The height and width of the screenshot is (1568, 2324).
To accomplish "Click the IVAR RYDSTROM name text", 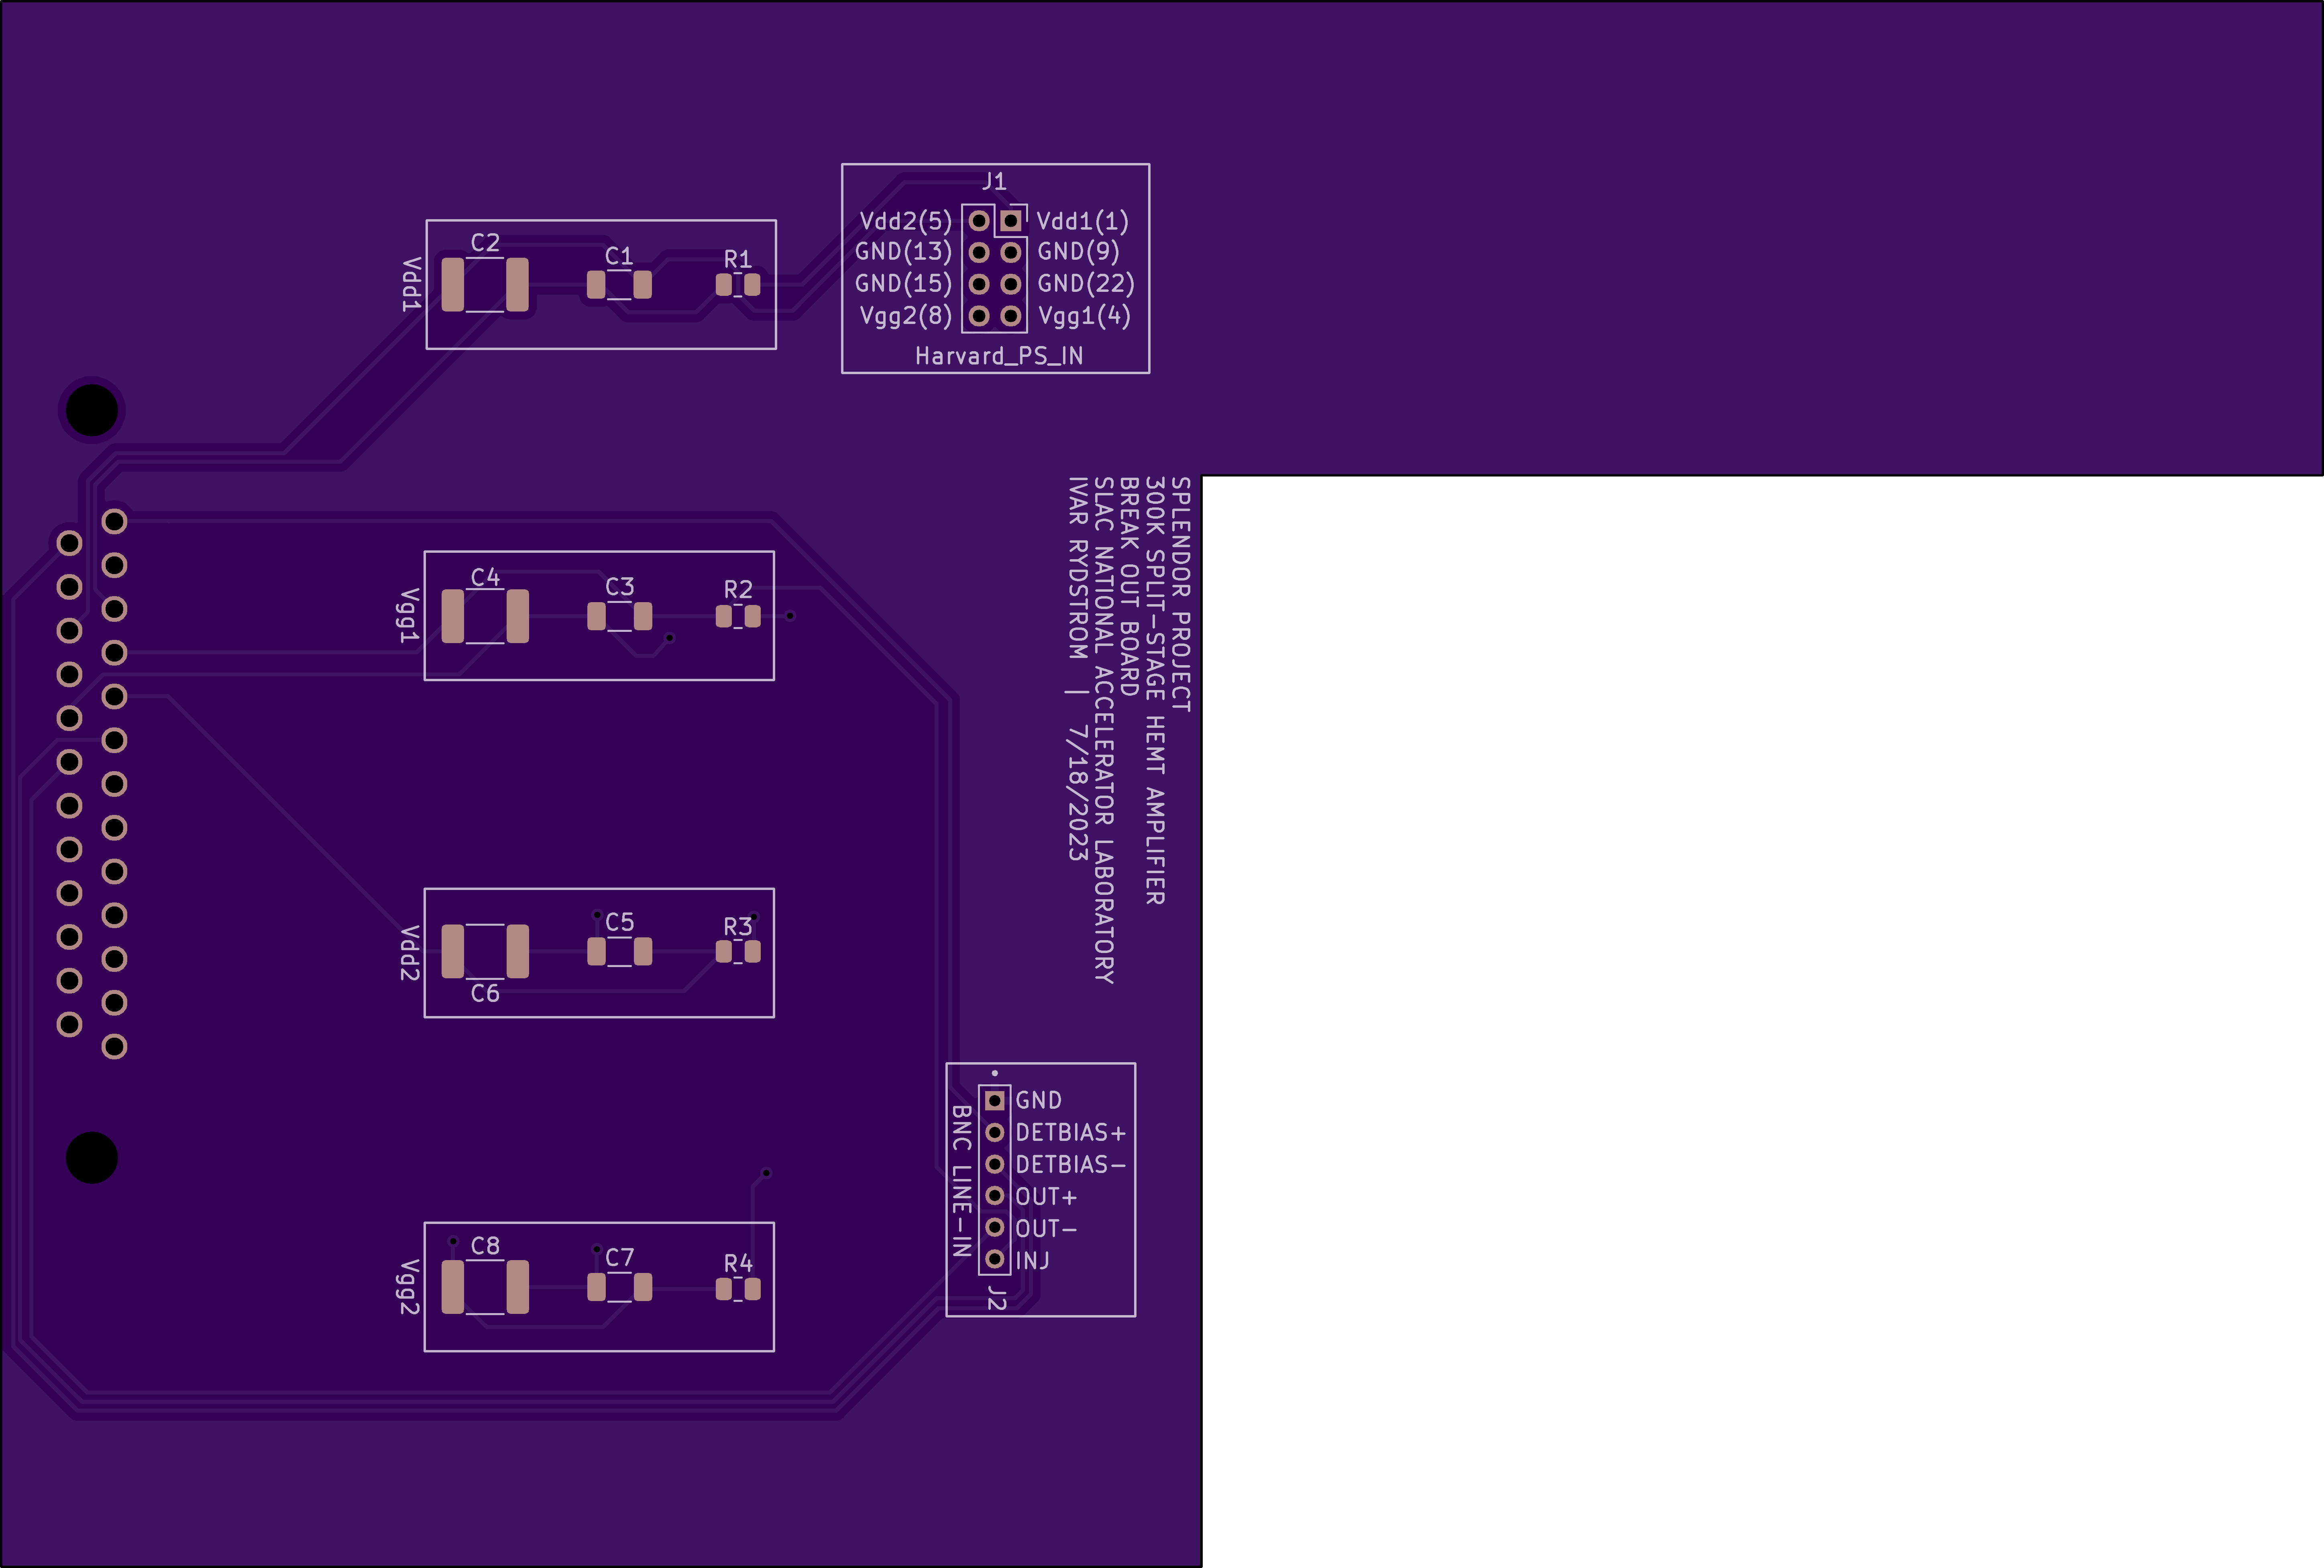I will pyautogui.click(x=1077, y=568).
